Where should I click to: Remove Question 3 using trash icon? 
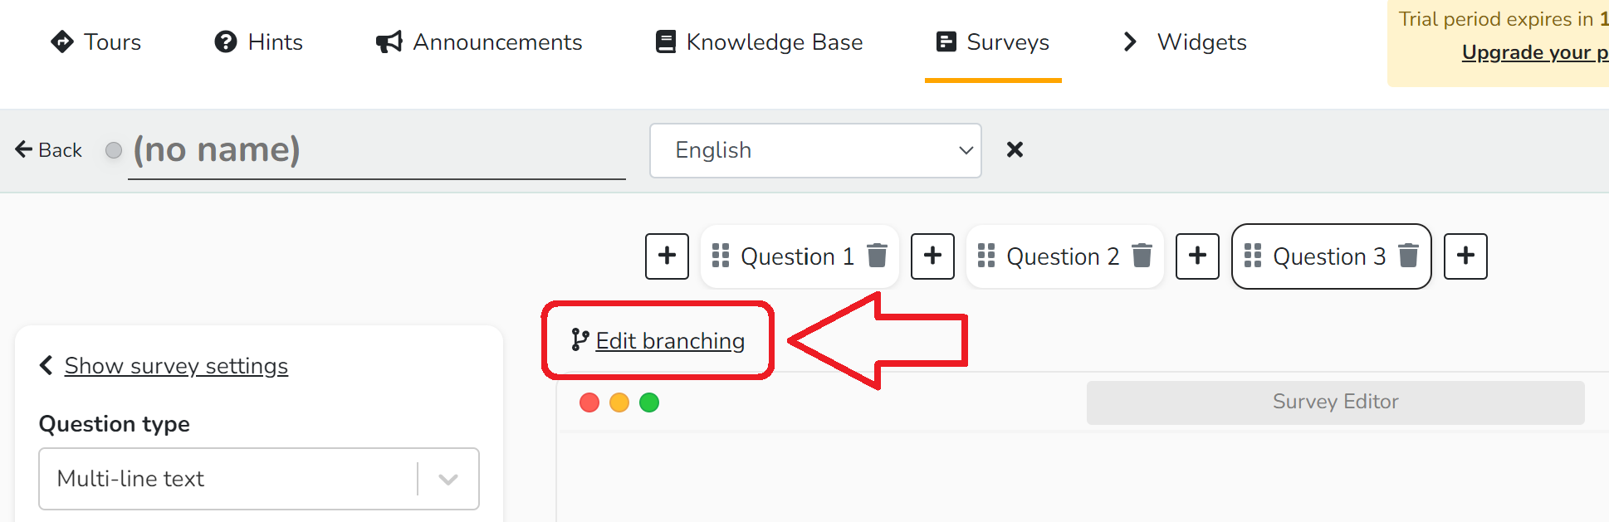[x=1408, y=256]
